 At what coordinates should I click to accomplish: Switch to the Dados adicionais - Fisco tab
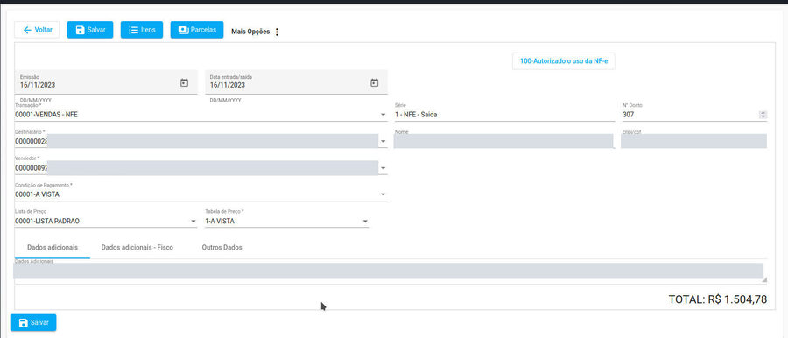(137, 248)
